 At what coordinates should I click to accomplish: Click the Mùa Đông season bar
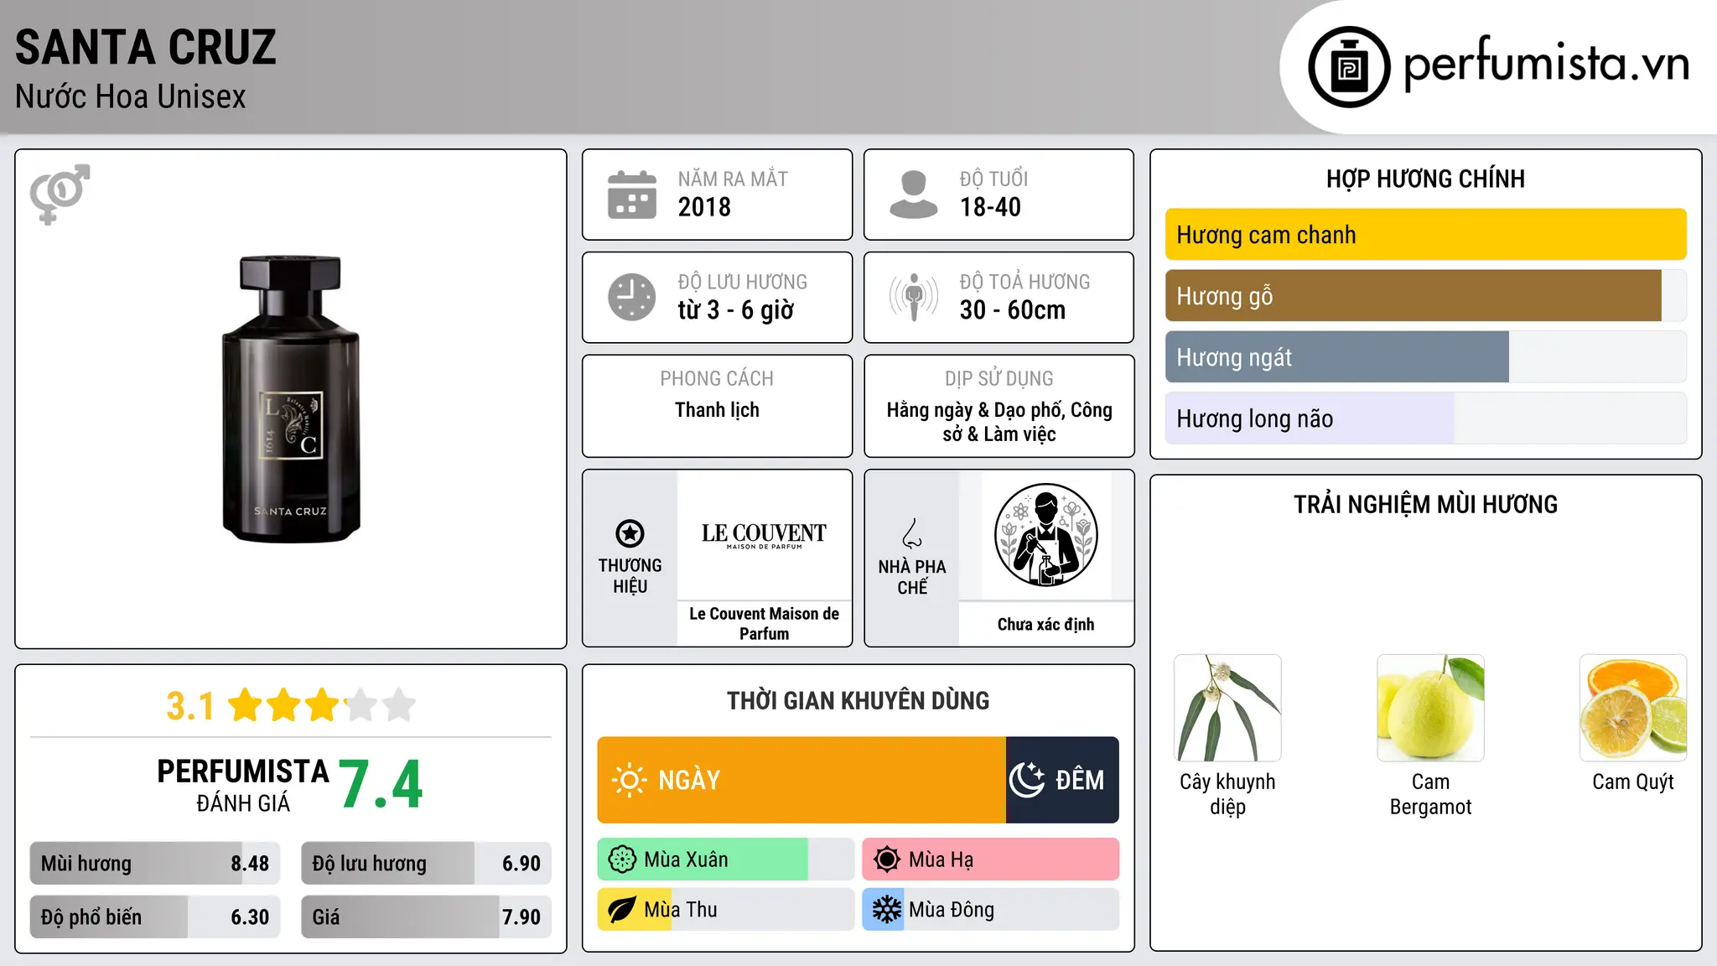(x=991, y=910)
